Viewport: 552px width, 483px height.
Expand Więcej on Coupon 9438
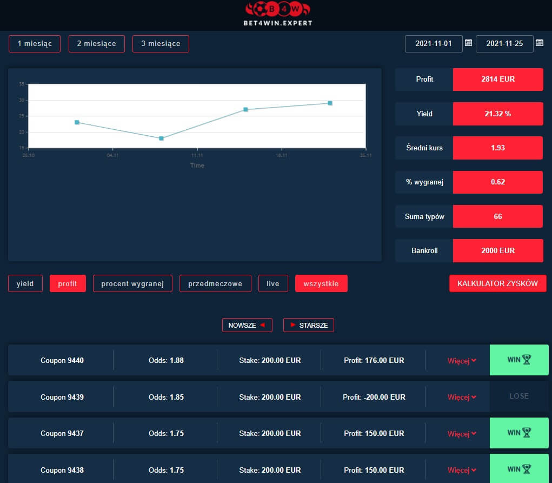461,471
